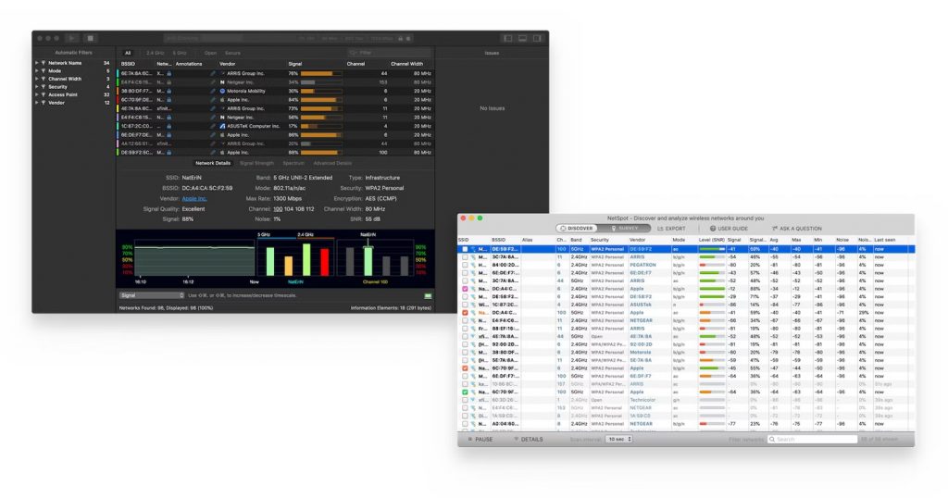Toggle checkbox for NetSpot PEGATRON row
Screen dimensions: 948x498
[x=465, y=265]
